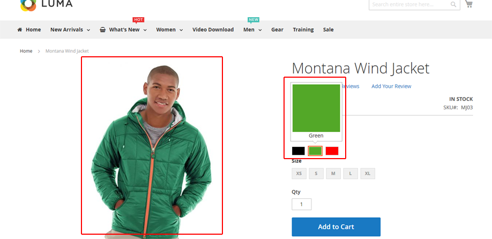Click the Luma logo
Viewport: 492px width, 239px height.
tap(46, 4)
